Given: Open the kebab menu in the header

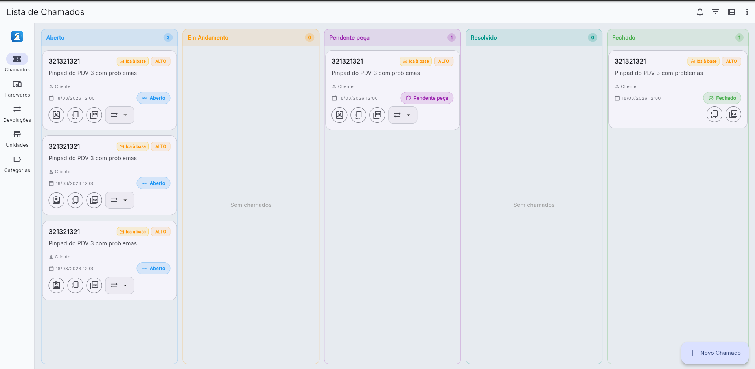Looking at the screenshot, I should 748,12.
